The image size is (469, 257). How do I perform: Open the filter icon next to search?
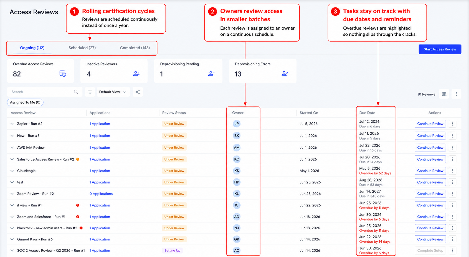point(90,92)
